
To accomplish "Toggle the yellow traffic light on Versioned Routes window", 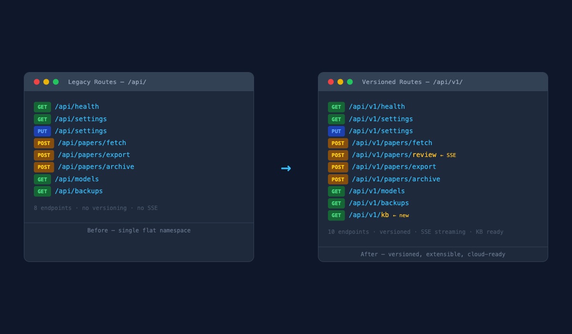I will pyautogui.click(x=340, y=82).
